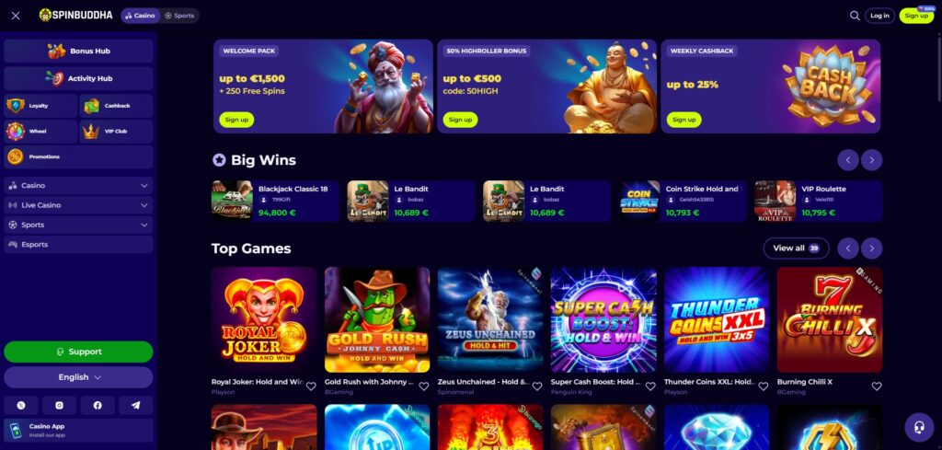Open the English language dropdown
This screenshot has height=450, width=942.
point(79,377)
